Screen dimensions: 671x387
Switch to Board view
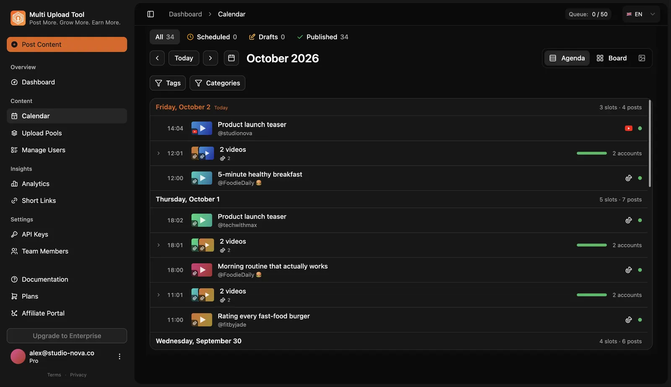(x=611, y=58)
